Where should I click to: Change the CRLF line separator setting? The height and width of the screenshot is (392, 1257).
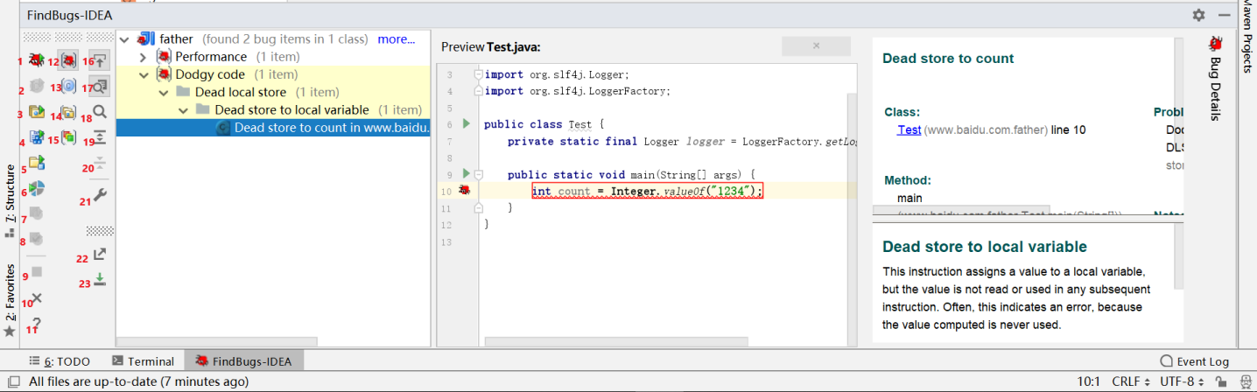tap(1130, 381)
